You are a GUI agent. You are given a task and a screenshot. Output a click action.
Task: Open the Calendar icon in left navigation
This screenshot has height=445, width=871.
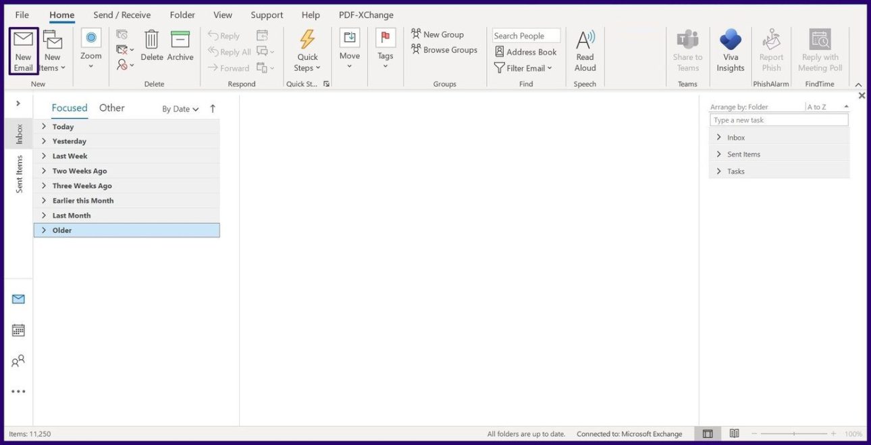pyautogui.click(x=18, y=330)
